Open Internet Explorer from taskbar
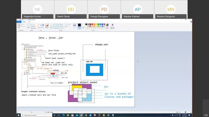209x117 pixels. (x=108, y=115)
